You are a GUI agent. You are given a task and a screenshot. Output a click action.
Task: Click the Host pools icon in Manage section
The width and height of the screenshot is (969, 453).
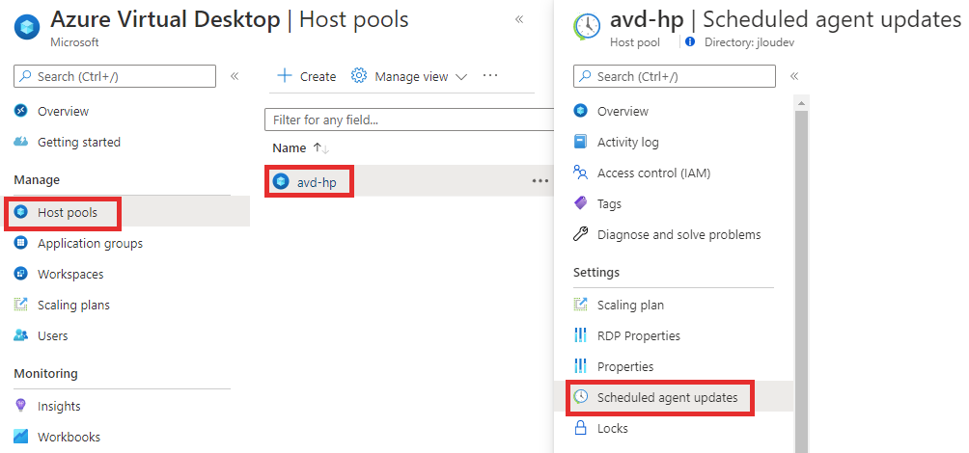click(x=21, y=212)
